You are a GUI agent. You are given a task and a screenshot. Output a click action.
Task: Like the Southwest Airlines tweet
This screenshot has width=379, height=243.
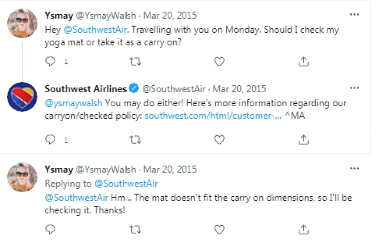(220, 140)
